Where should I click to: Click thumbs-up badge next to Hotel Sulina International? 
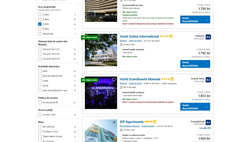coord(171,36)
